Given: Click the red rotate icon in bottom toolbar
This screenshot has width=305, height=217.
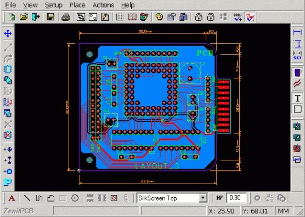Looking at the screenshot, I should point(114,198).
